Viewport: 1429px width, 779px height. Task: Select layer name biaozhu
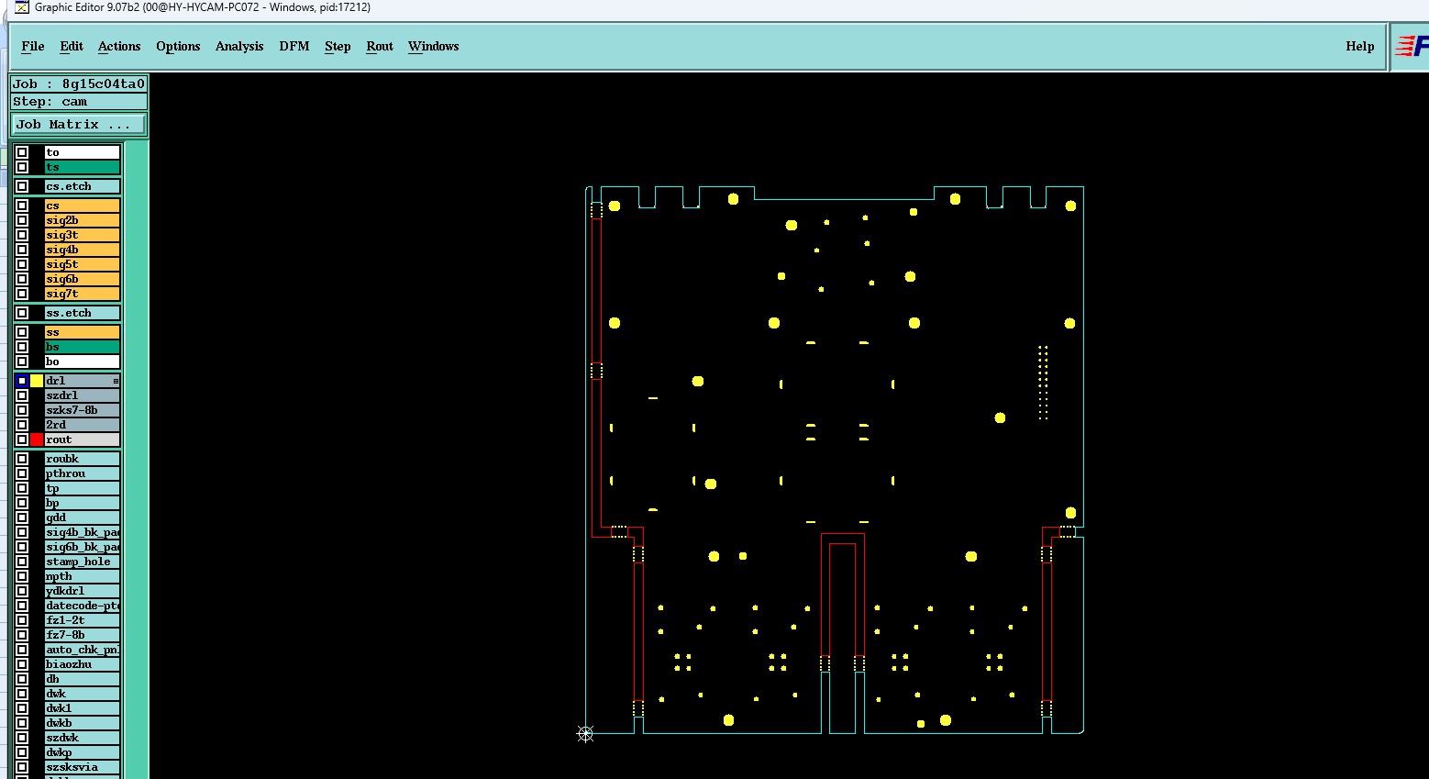(83, 664)
